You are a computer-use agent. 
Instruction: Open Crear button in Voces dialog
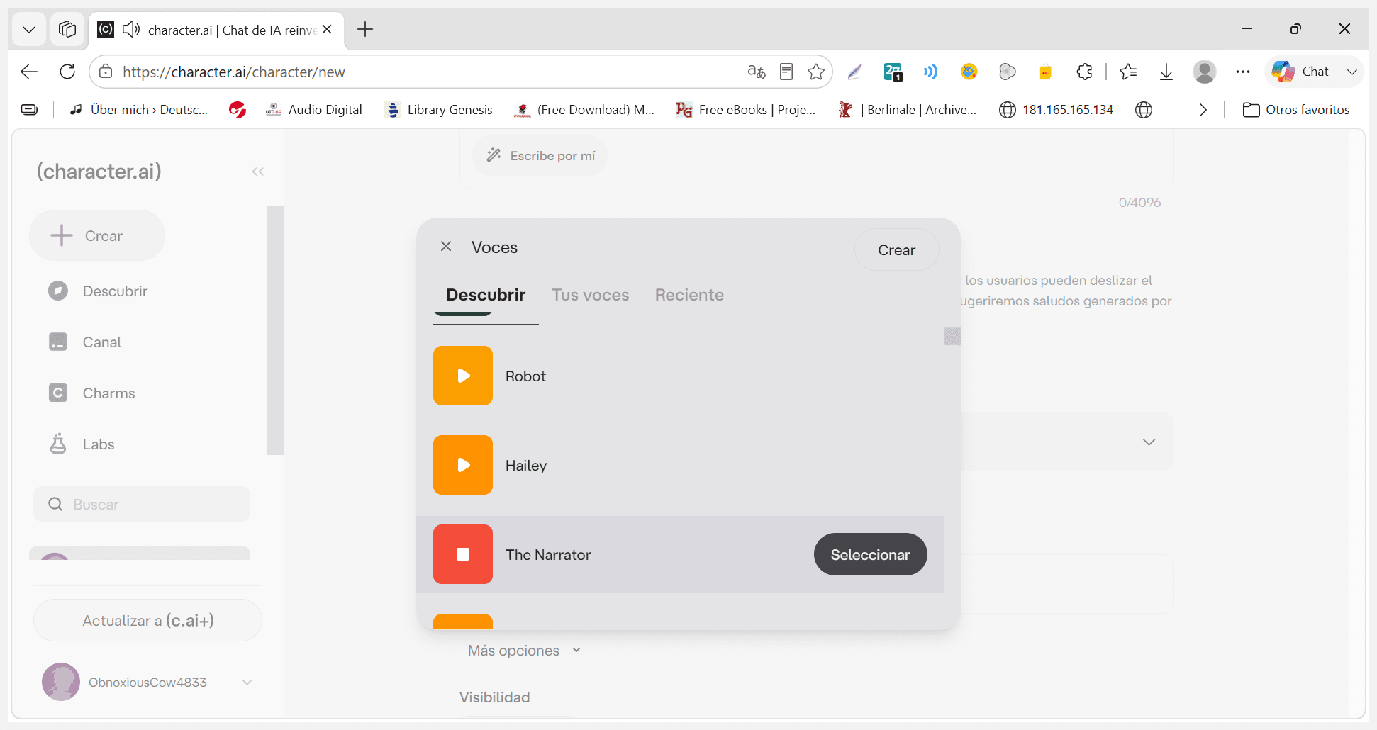pyautogui.click(x=896, y=250)
